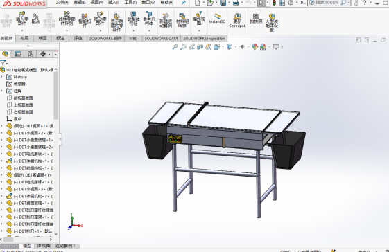389x252 pixels.
Task: Click the Options gear icon
Action: [x=291, y=3]
